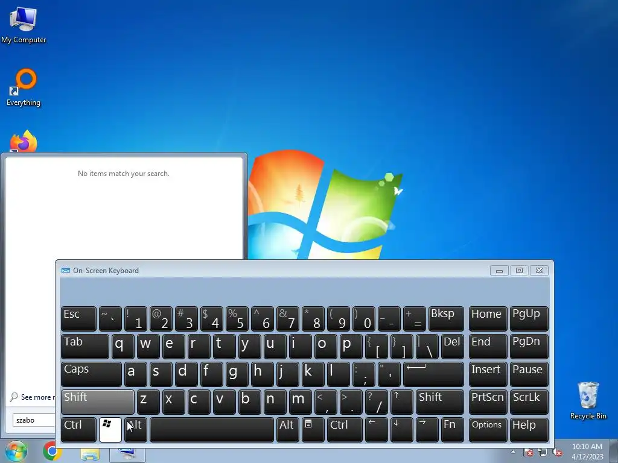Click the Show desktop strip right of the clock
The image size is (618, 463).
click(614, 452)
